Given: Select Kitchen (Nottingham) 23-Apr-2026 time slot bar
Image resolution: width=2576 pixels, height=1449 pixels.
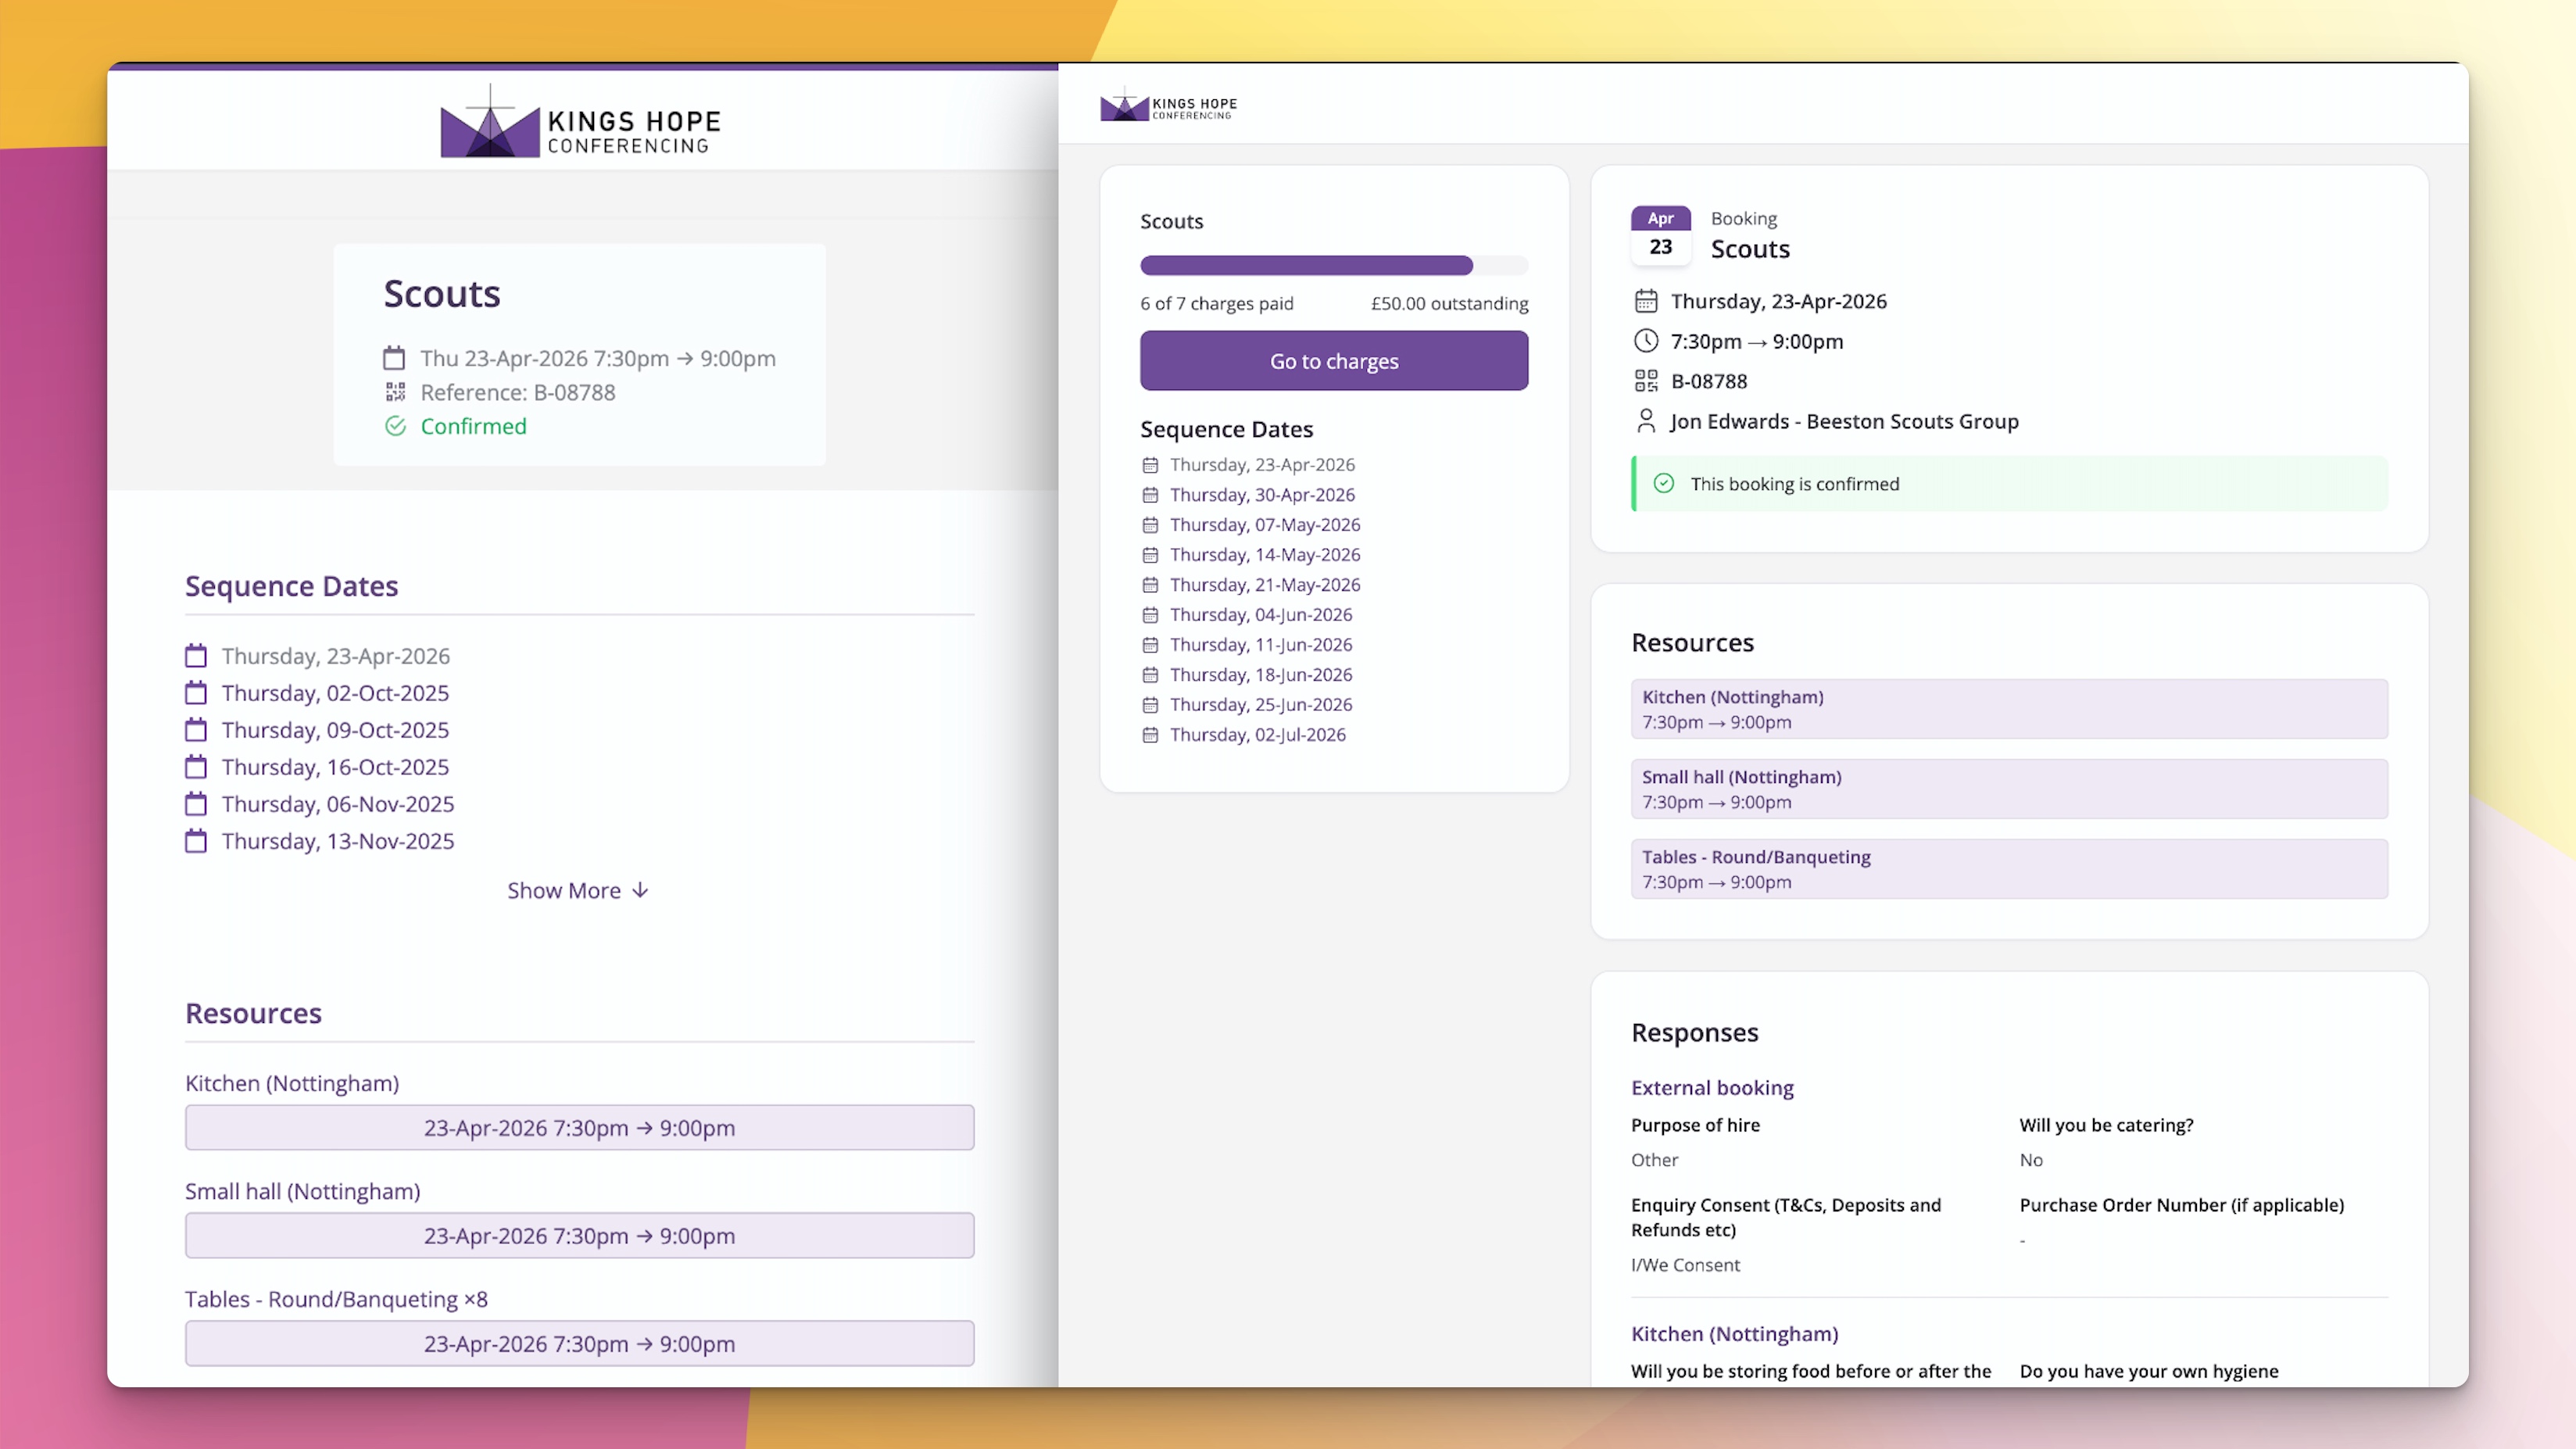Looking at the screenshot, I should [x=579, y=1127].
